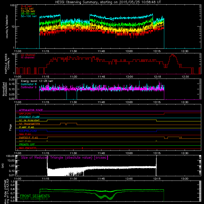Click the HI channel legend entry
This screenshot has width=204, height=204.
pyautogui.click(x=28, y=58)
